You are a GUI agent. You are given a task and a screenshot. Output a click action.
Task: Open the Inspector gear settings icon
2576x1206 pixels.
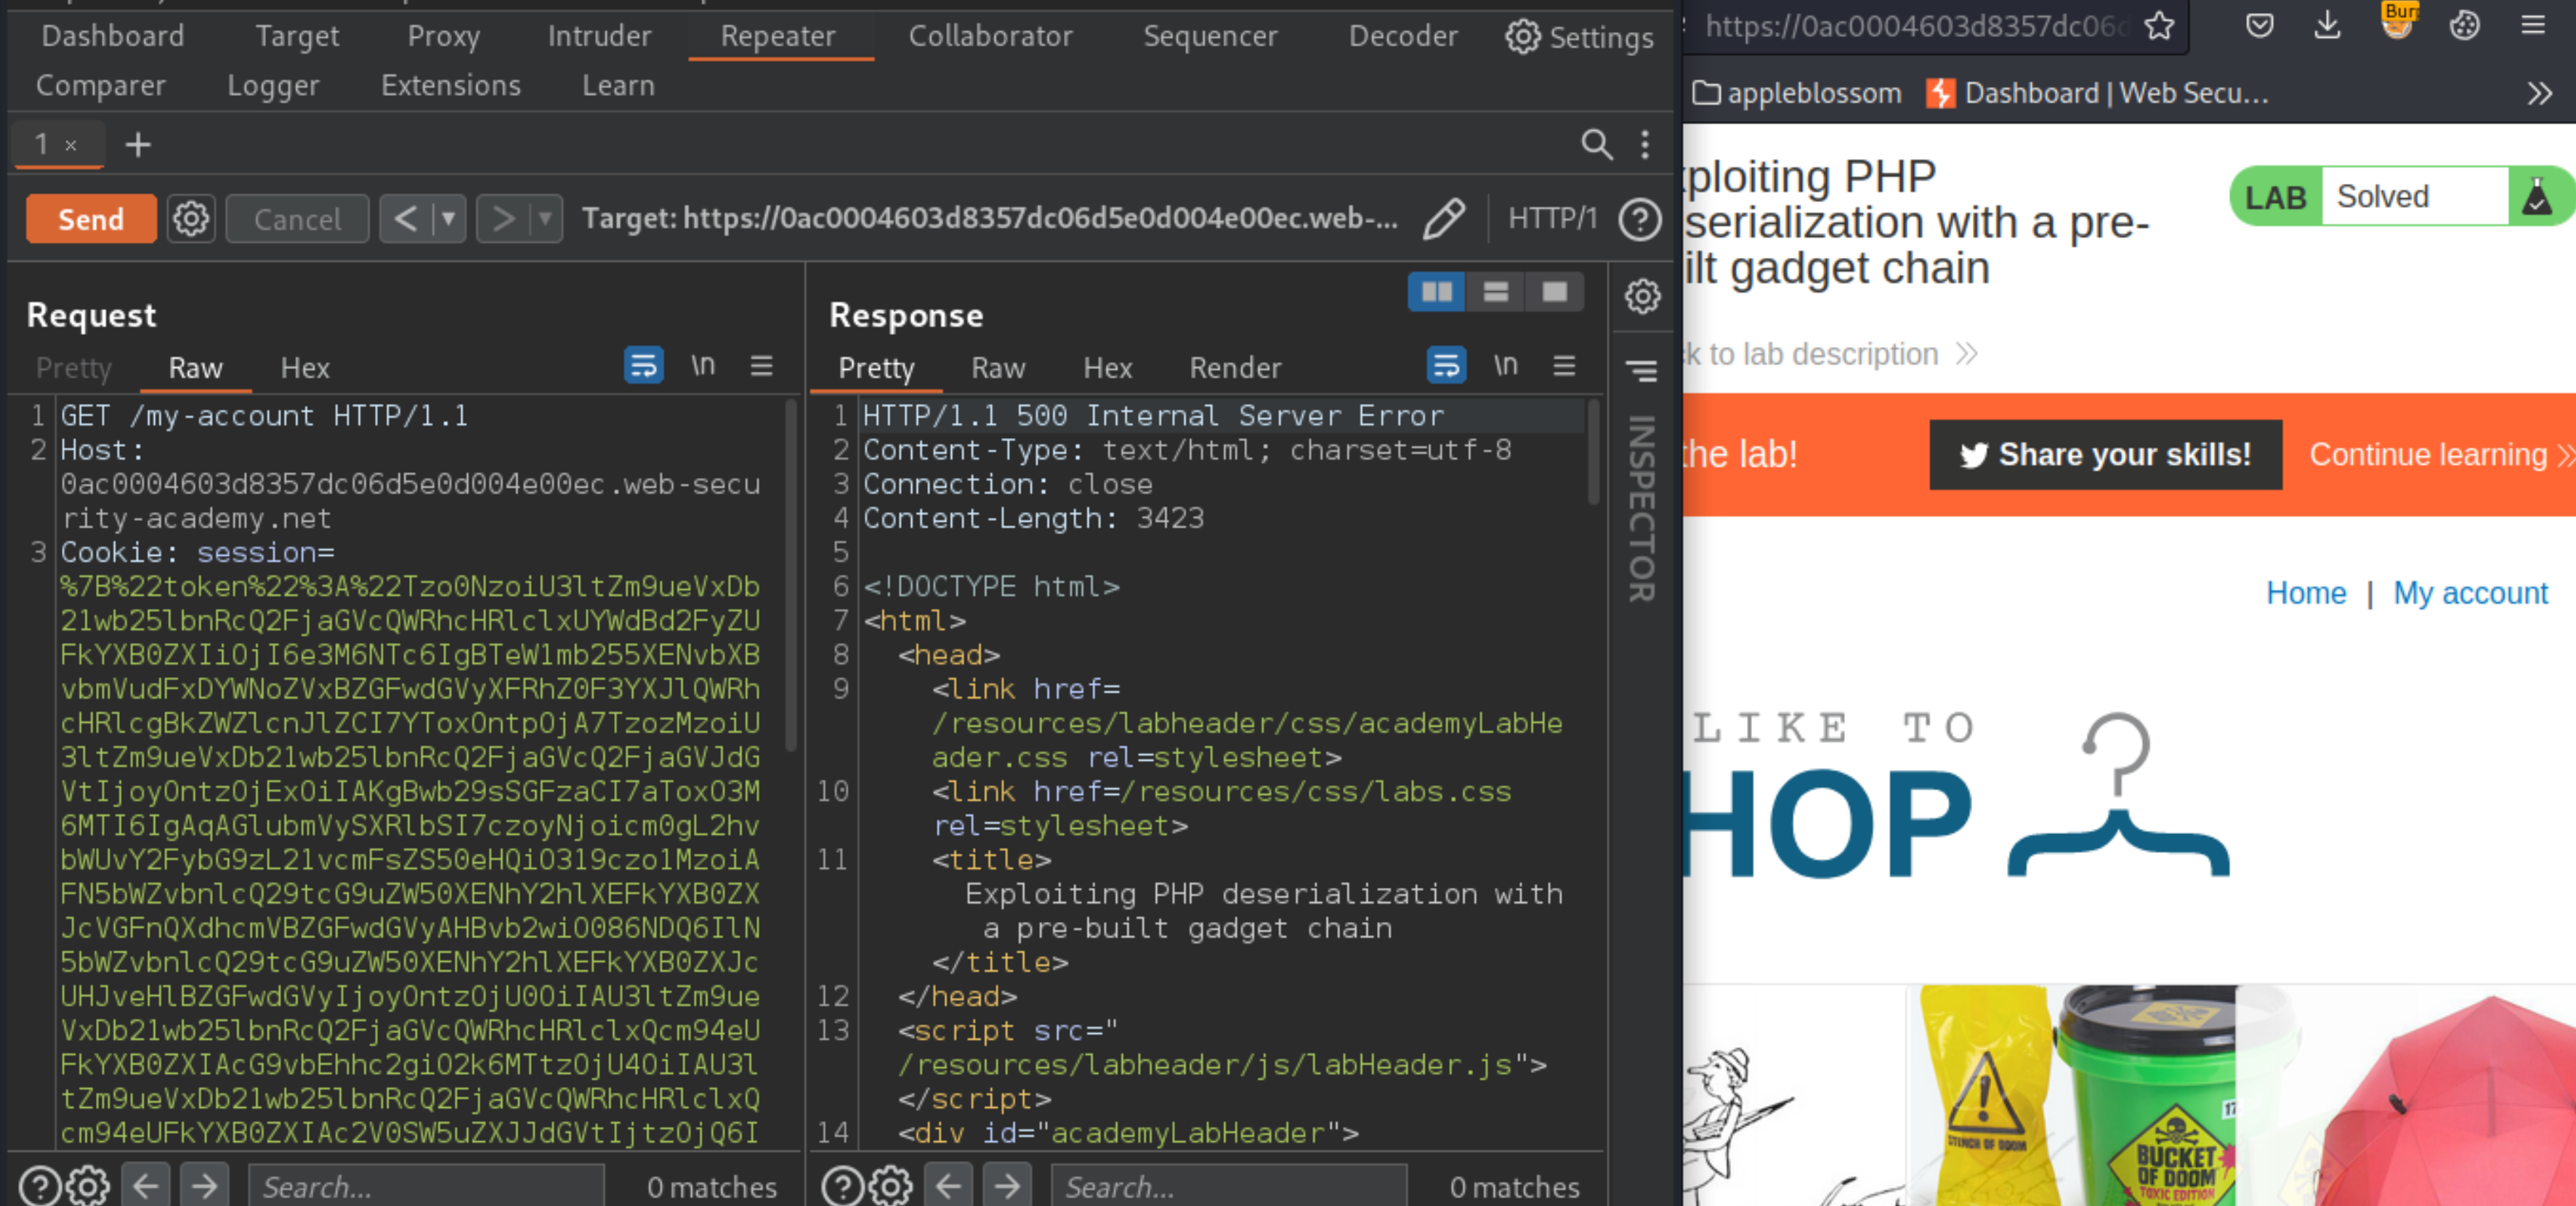click(x=1642, y=296)
